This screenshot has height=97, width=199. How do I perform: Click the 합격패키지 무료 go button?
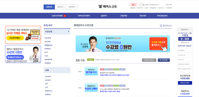15,57
